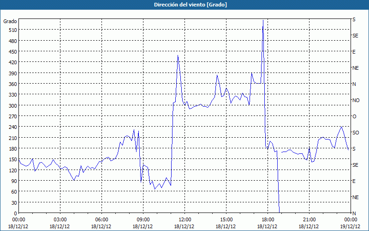
Task: Click the 90 degree axis label
Action: [x=14, y=181]
